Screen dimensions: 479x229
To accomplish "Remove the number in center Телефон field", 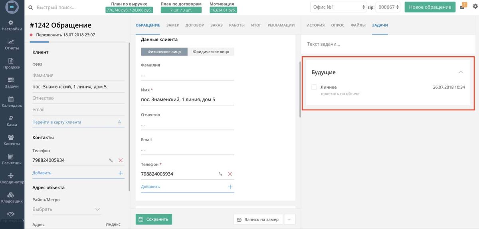I will coord(230,174).
